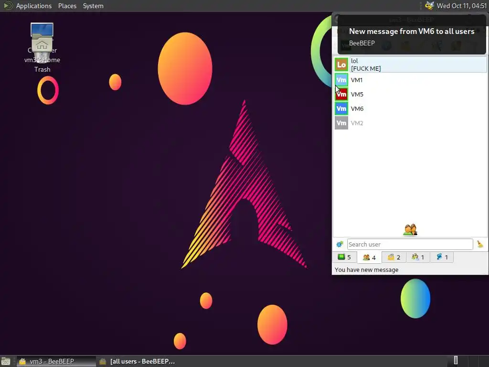Click the 'You have new message' status text

[x=366, y=270]
